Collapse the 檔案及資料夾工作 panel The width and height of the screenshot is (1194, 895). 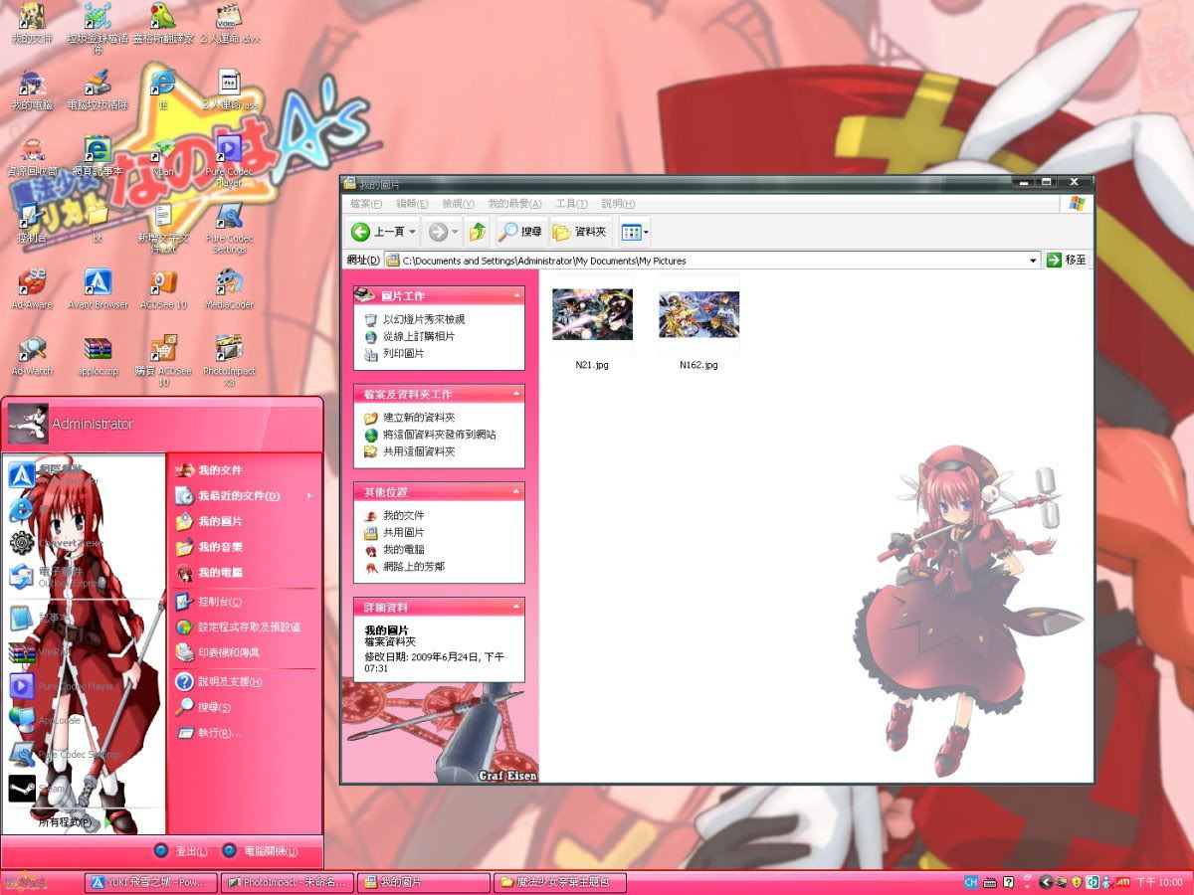point(517,394)
